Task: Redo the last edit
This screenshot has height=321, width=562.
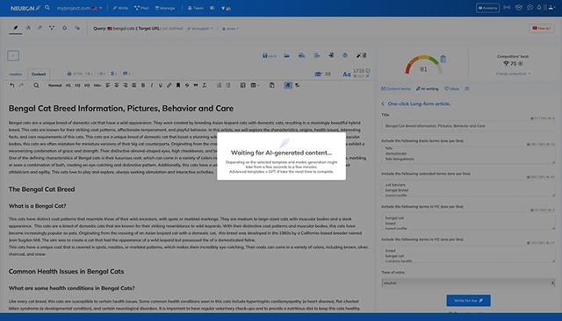Action: pos(21,85)
